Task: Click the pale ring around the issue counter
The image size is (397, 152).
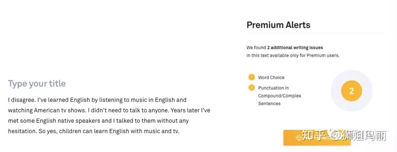Action: click(351, 74)
